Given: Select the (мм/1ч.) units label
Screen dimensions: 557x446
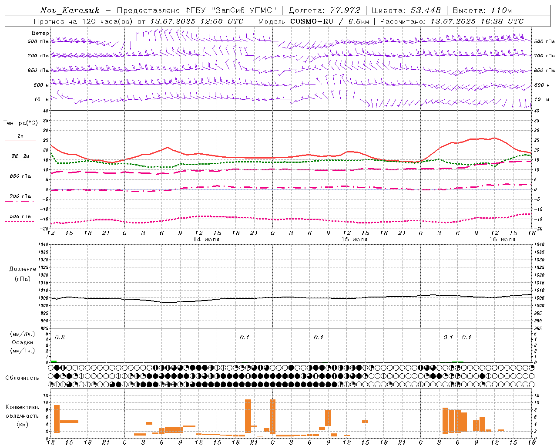Looking at the screenshot, I should click(x=23, y=351).
